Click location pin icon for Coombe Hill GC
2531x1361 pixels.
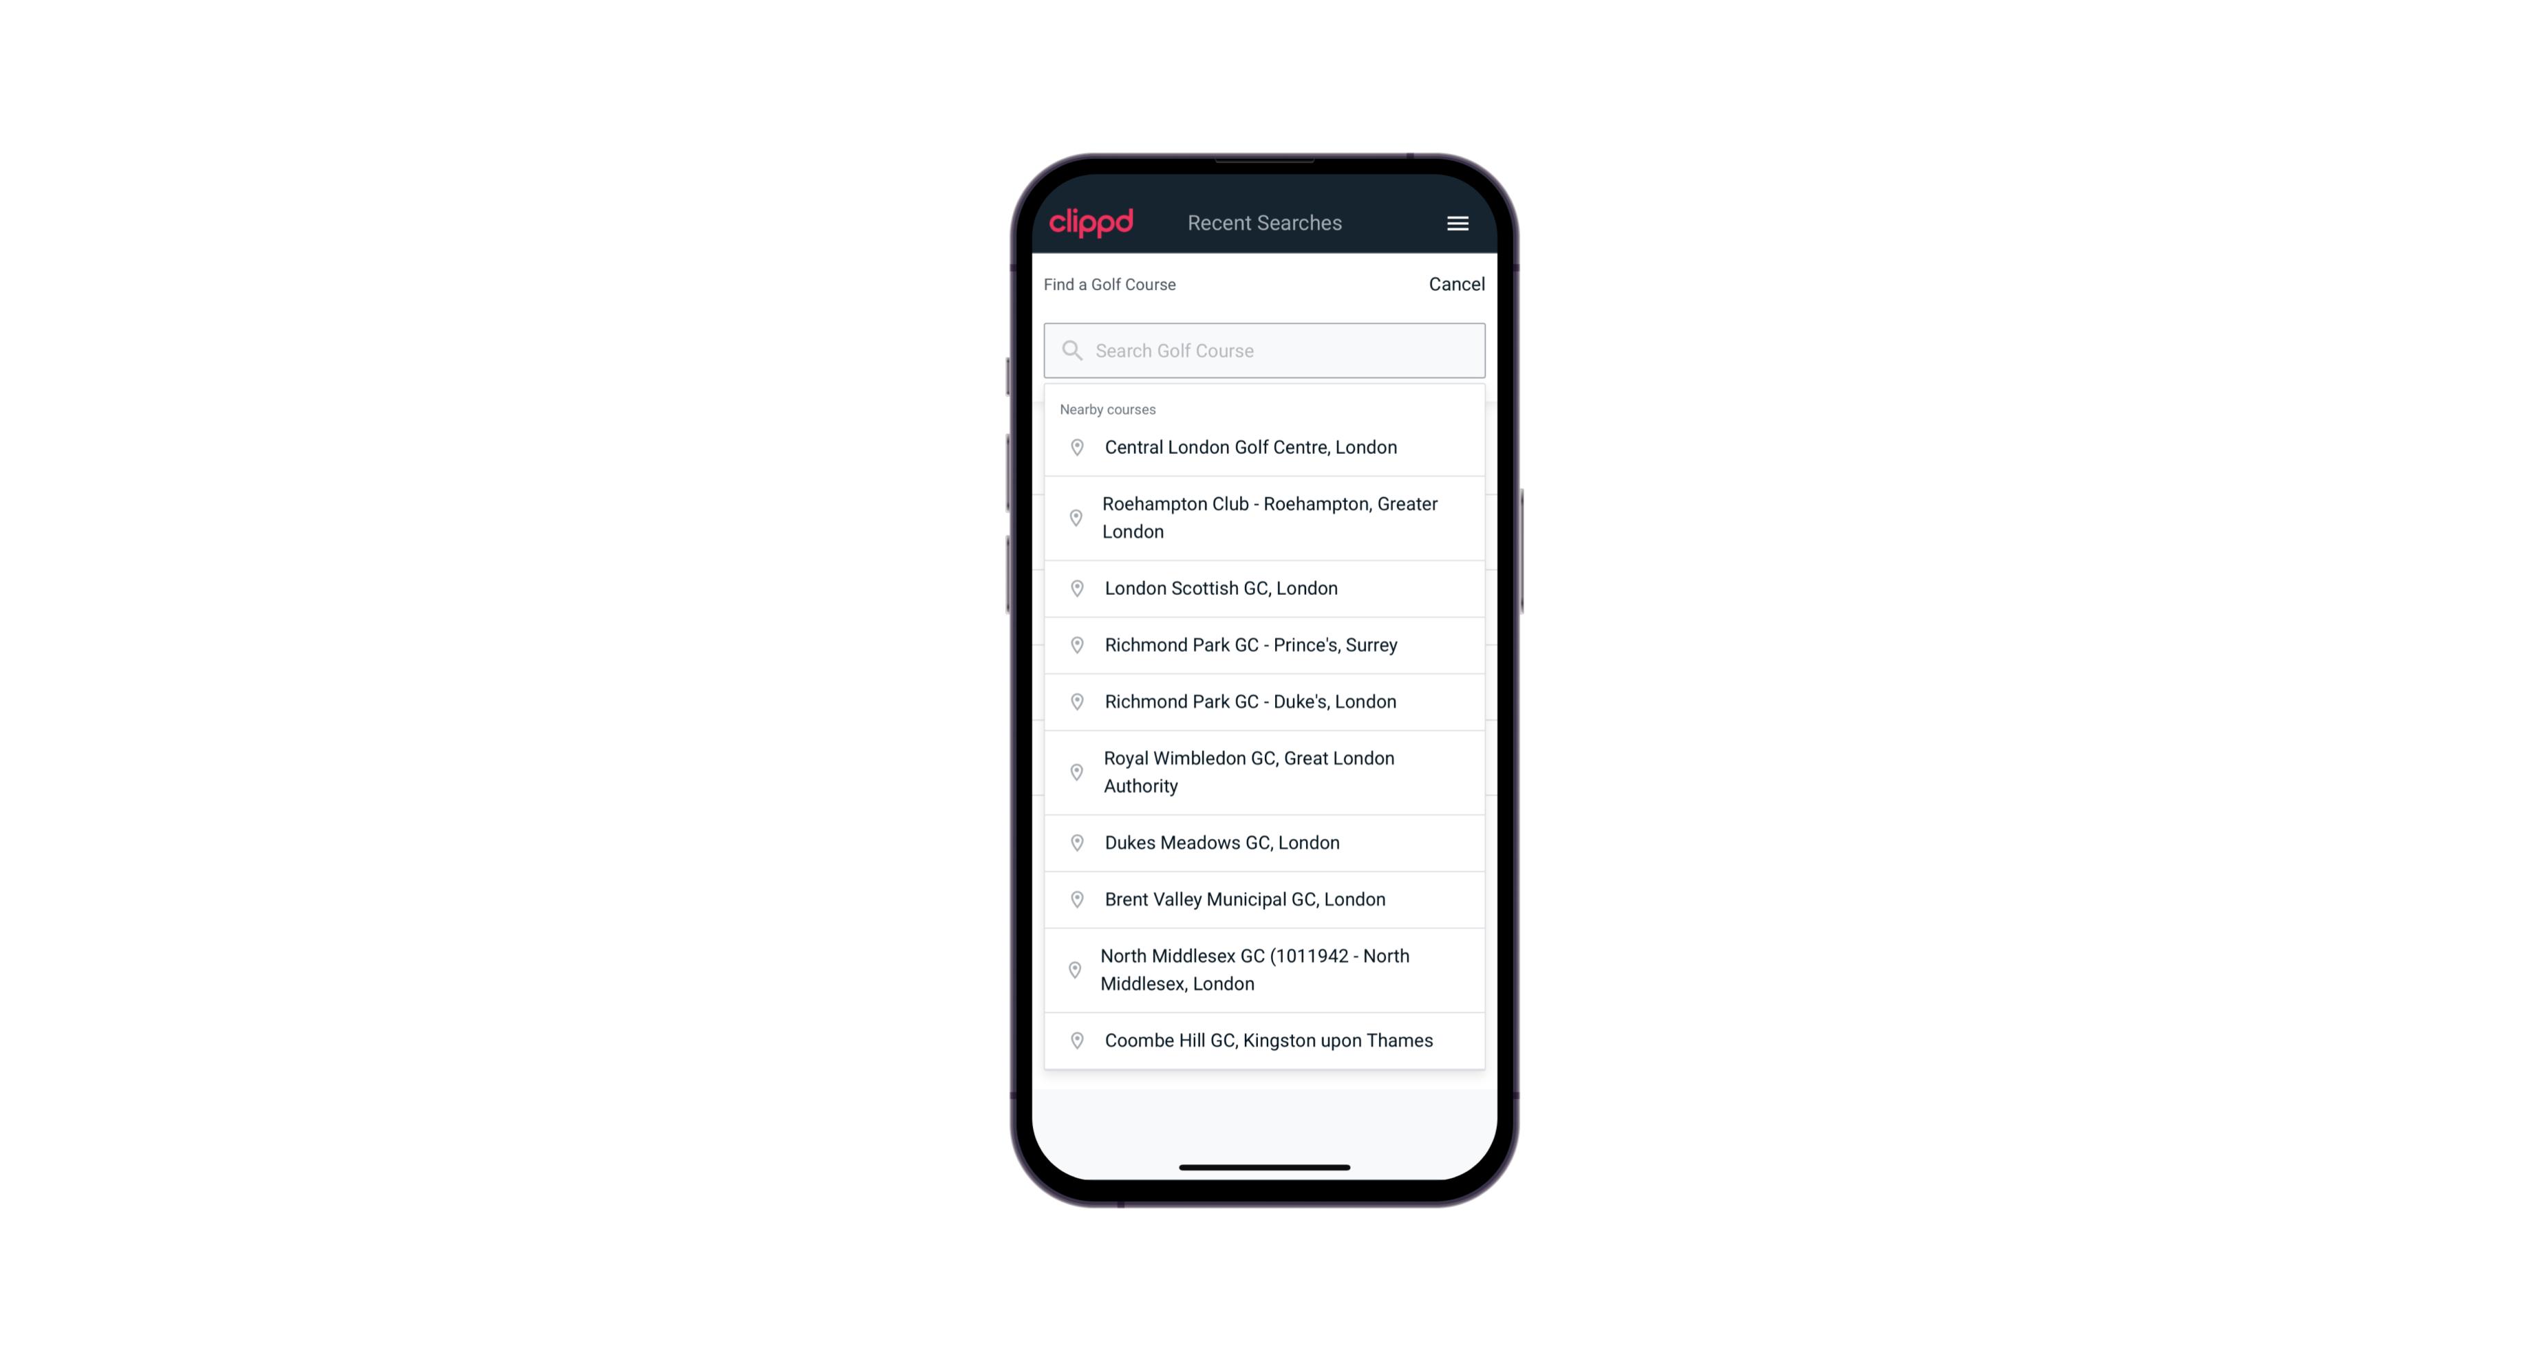[1074, 1039]
